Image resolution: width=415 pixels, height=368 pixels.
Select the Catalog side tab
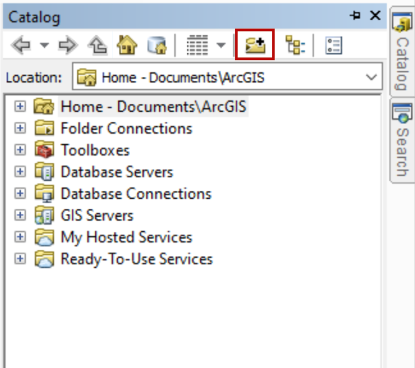tap(401, 53)
